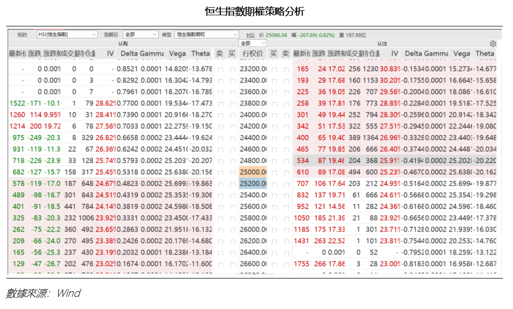Check put-side 卖 box on 26600 row
The height and width of the screenshot is (309, 513).
(287, 264)
